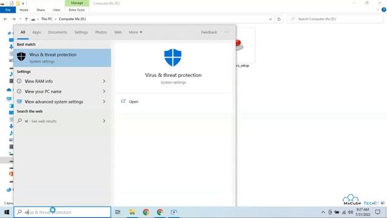Viewport: 387px width, 218px height.
Task: Switch to the Settings search tab
Action: 81,32
